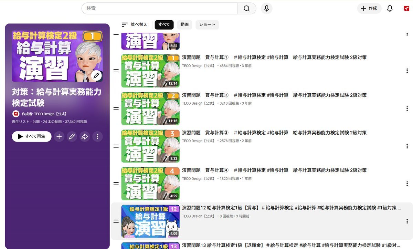This screenshot has width=413, height=249.
Task: Click into the 検索 search field
Action: pyautogui.click(x=160, y=9)
